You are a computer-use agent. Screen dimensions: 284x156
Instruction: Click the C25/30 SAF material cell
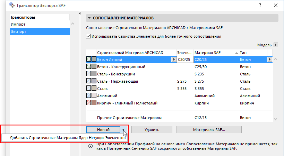200,67
